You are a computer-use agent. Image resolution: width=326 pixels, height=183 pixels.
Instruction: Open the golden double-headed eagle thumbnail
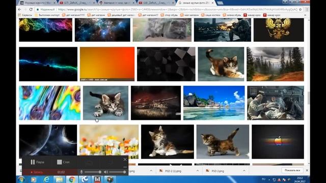(x=279, y=29)
